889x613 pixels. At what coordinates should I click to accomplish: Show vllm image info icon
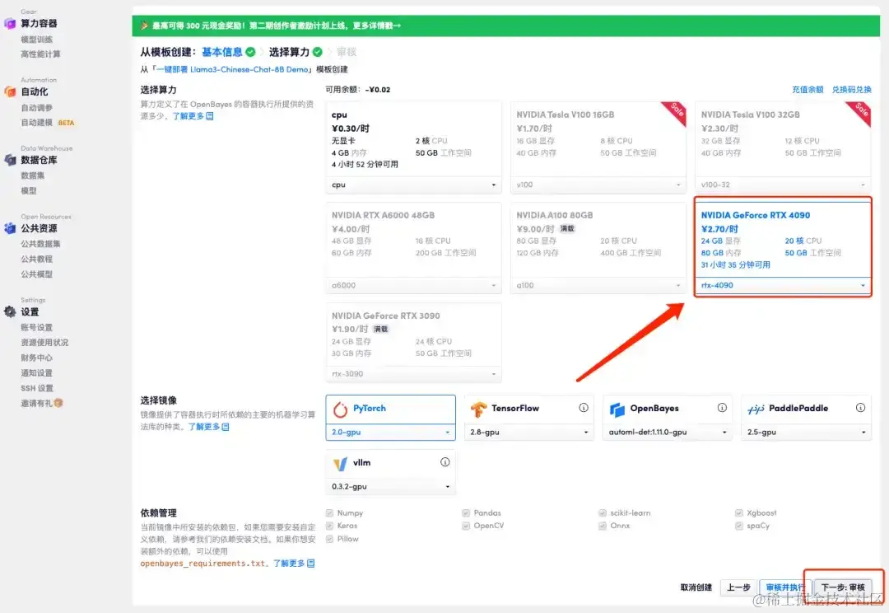point(445,462)
